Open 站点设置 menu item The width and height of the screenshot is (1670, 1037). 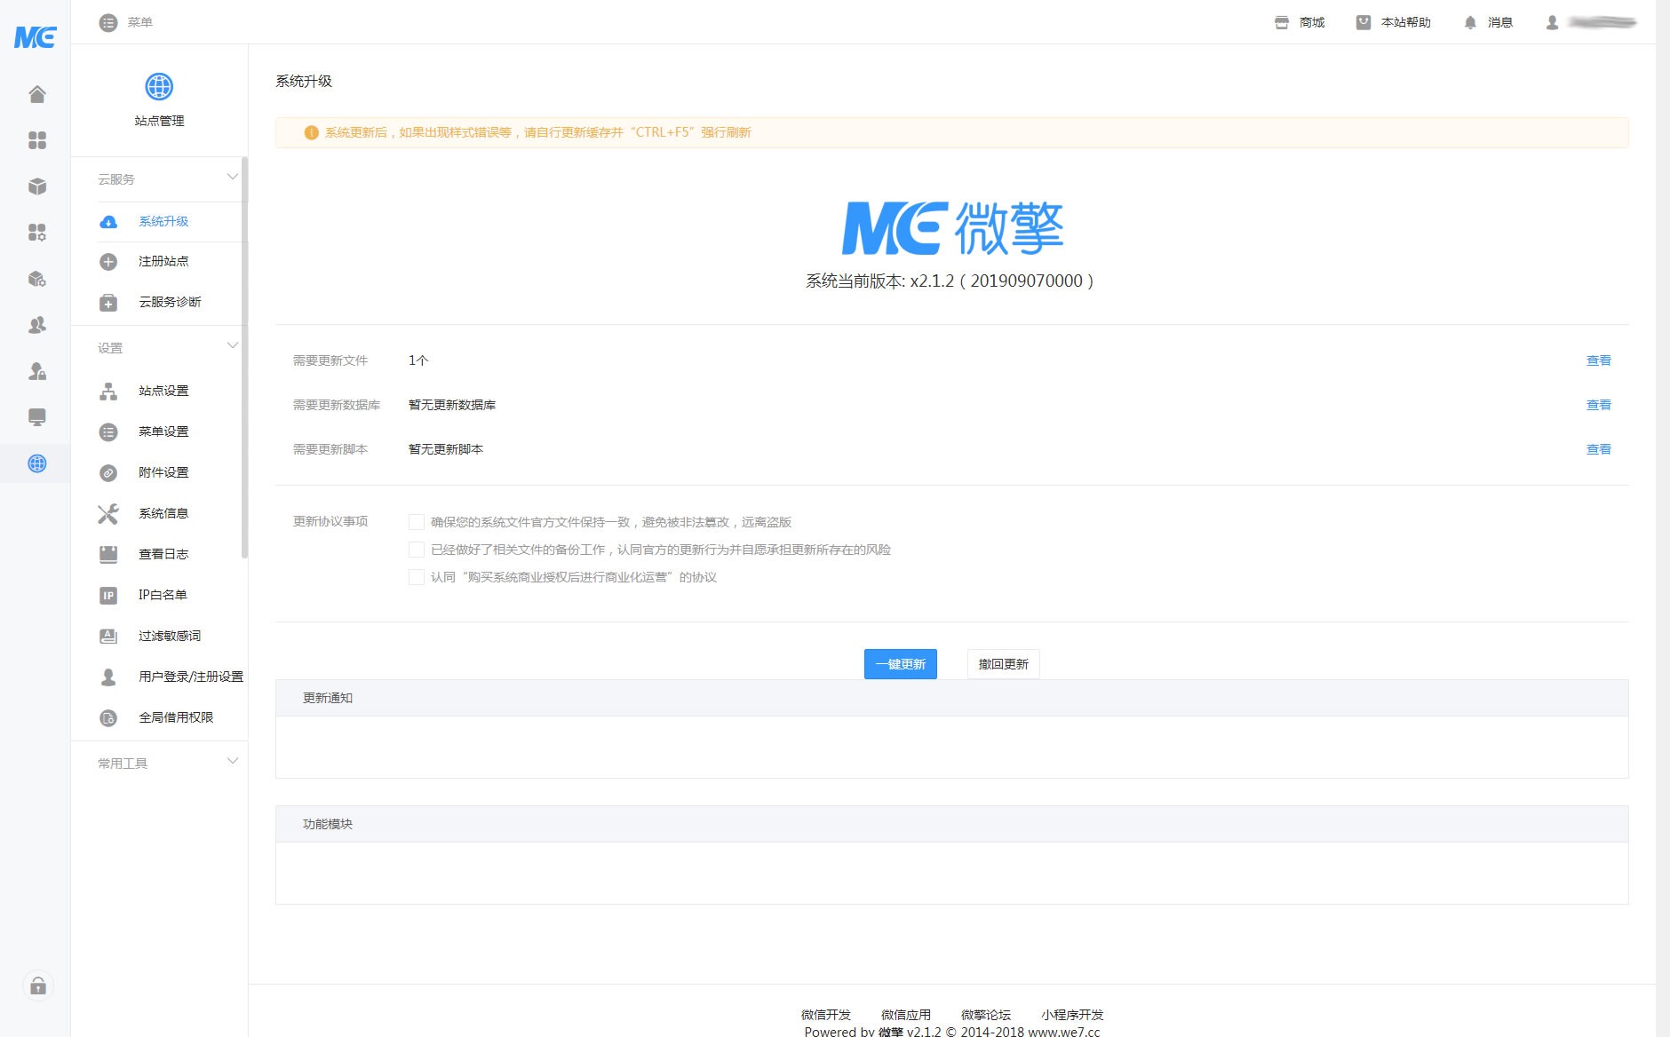click(x=163, y=391)
